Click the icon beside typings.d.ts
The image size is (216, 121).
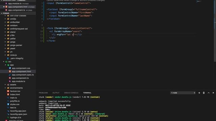pyautogui.click(x=8, y=118)
